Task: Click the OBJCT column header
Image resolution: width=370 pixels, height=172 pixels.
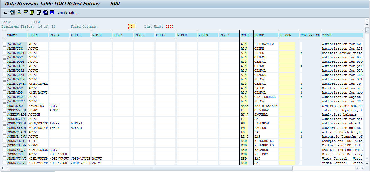Action: tap(17, 35)
